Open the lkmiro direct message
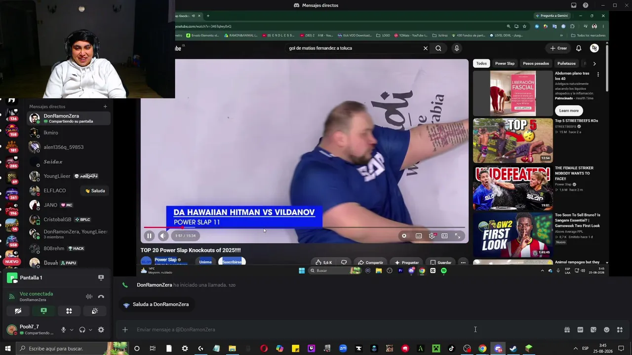This screenshot has width=632, height=355. [69, 133]
